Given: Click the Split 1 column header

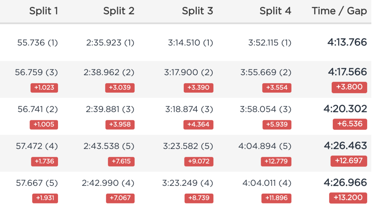Looking at the screenshot, I should 44,11.
